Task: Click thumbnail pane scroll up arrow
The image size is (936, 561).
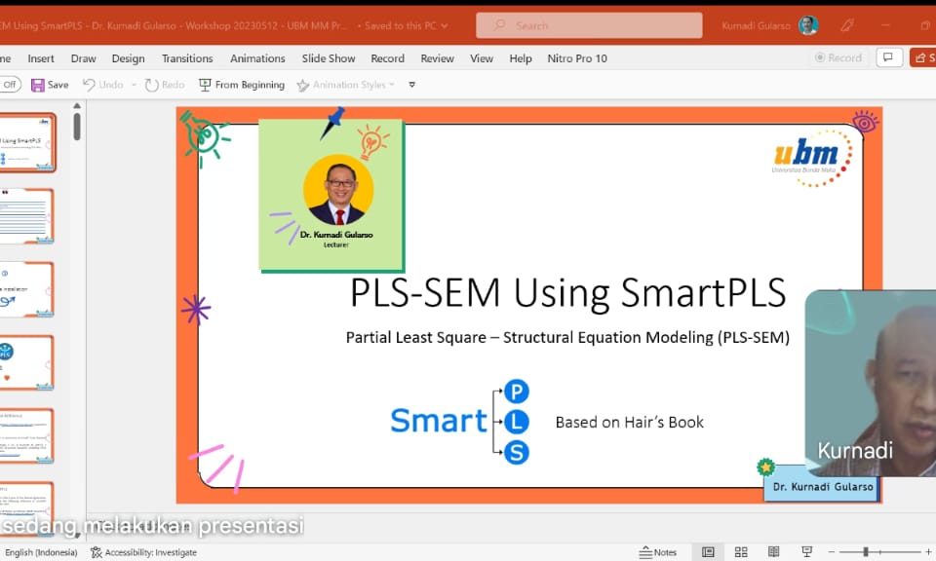Action: (77, 106)
